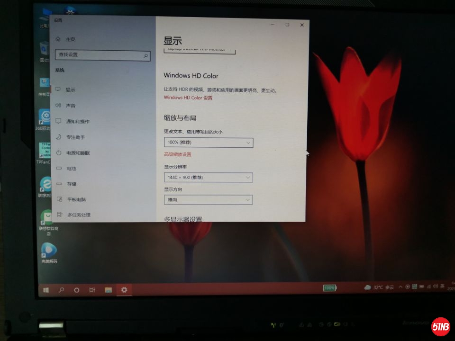
Task: Click the Windows Start button
Action: coord(46,290)
